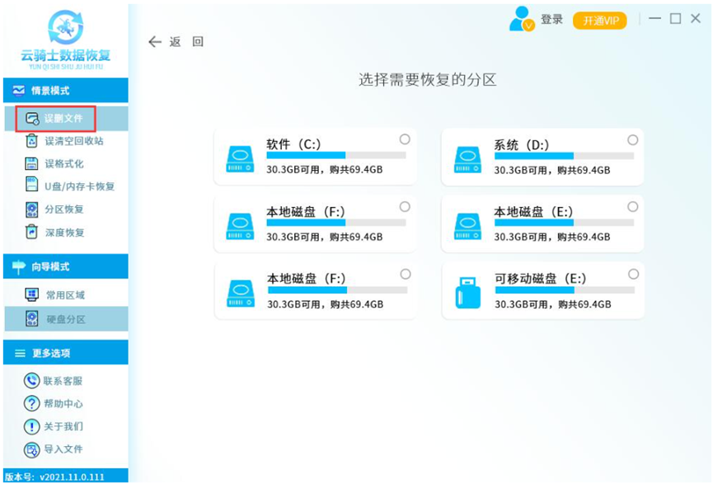Click the 本地磁盘 (E:) usage bar

[564, 223]
